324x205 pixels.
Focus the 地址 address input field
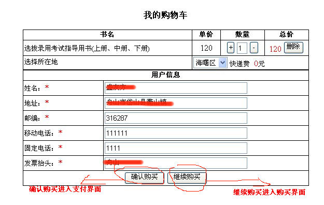coord(176,103)
